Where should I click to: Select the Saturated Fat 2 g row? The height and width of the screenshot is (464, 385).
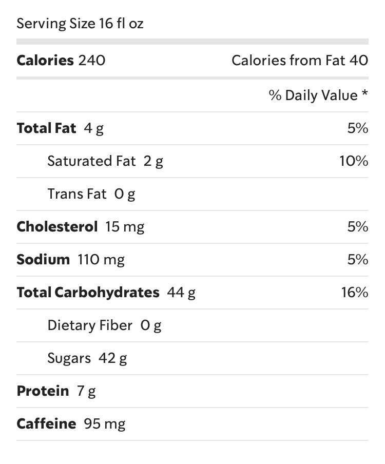point(192,161)
